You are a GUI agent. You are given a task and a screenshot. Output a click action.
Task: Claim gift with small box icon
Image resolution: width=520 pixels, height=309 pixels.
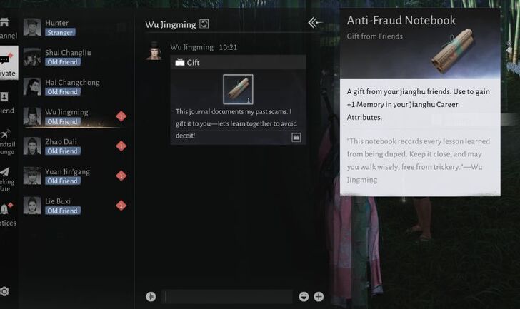[296, 137]
